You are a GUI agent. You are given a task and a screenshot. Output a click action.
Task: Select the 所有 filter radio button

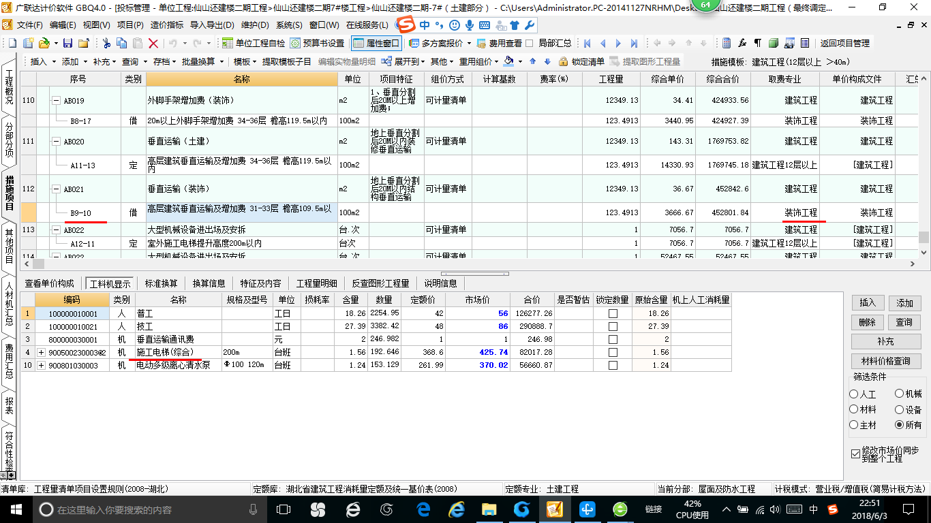click(900, 425)
